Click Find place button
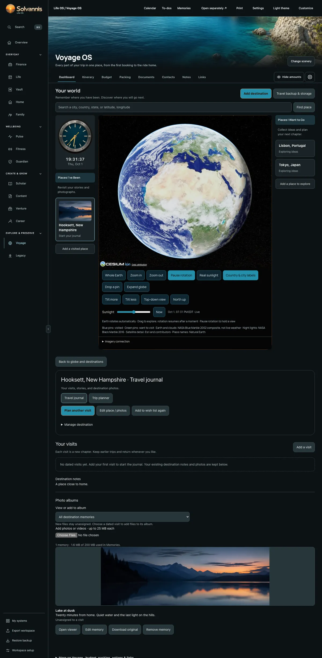322x658 pixels. 304,107
